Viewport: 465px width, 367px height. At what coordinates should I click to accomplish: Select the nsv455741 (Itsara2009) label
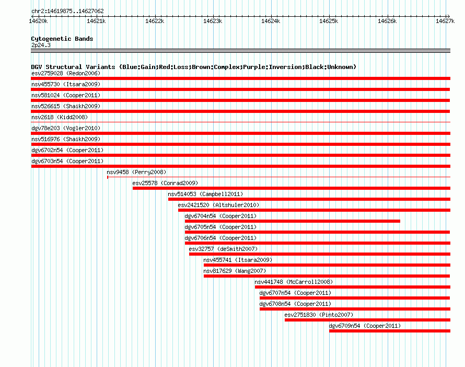coord(238,260)
